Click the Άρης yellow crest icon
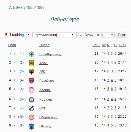The width and height of the screenshot is (131, 132). click(31, 63)
